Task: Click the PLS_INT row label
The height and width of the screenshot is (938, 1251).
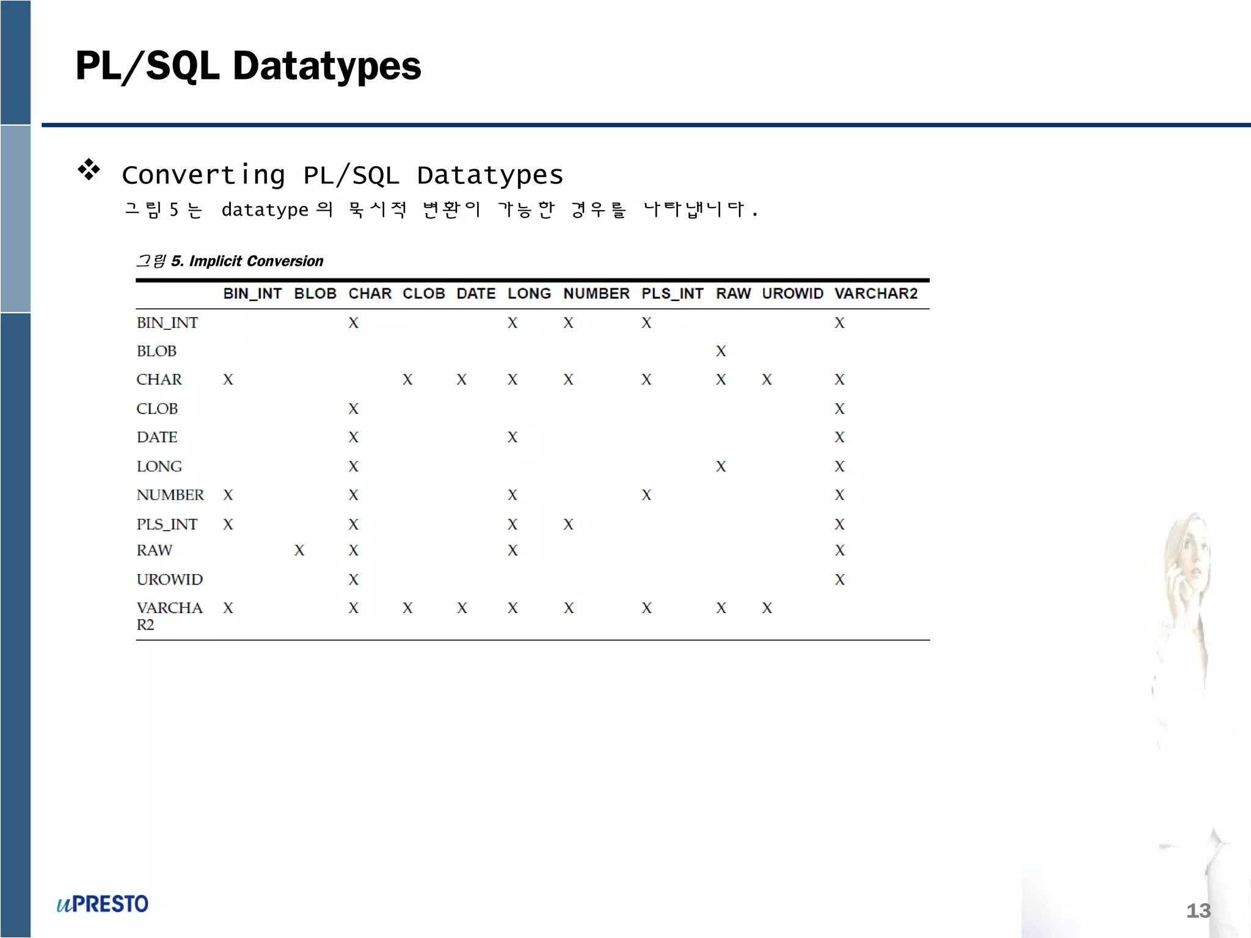Action: click(x=167, y=525)
